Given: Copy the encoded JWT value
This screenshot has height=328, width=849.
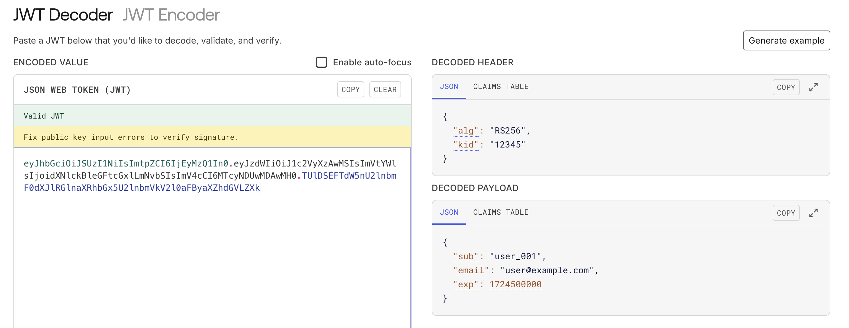Looking at the screenshot, I should pos(351,89).
